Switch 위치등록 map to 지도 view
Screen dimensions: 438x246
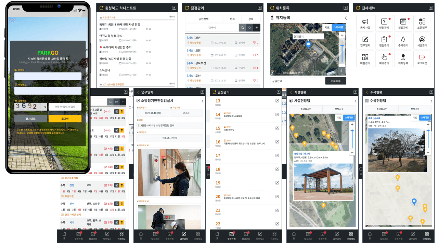327,28
